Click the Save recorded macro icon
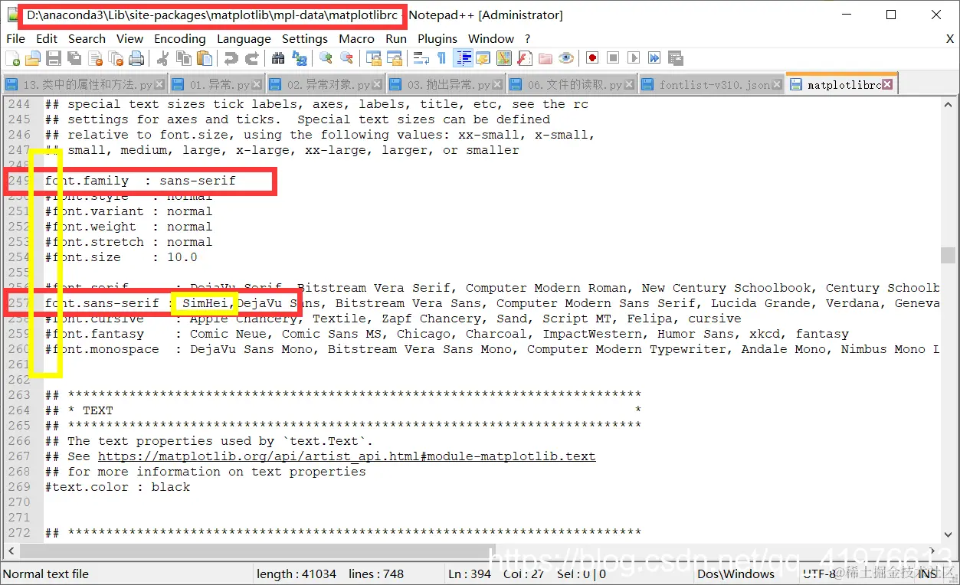This screenshot has width=960, height=585. 675,58
